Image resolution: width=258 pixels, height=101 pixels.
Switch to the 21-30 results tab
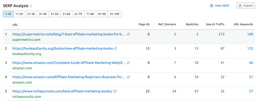point(31,14)
